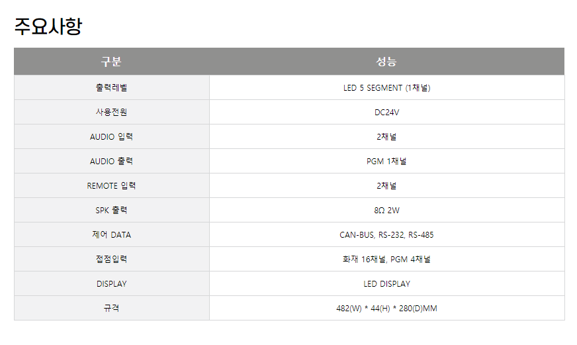Click the AUDIO 출력 label
Image resolution: width=577 pixels, height=345 pixels.
pyautogui.click(x=112, y=162)
